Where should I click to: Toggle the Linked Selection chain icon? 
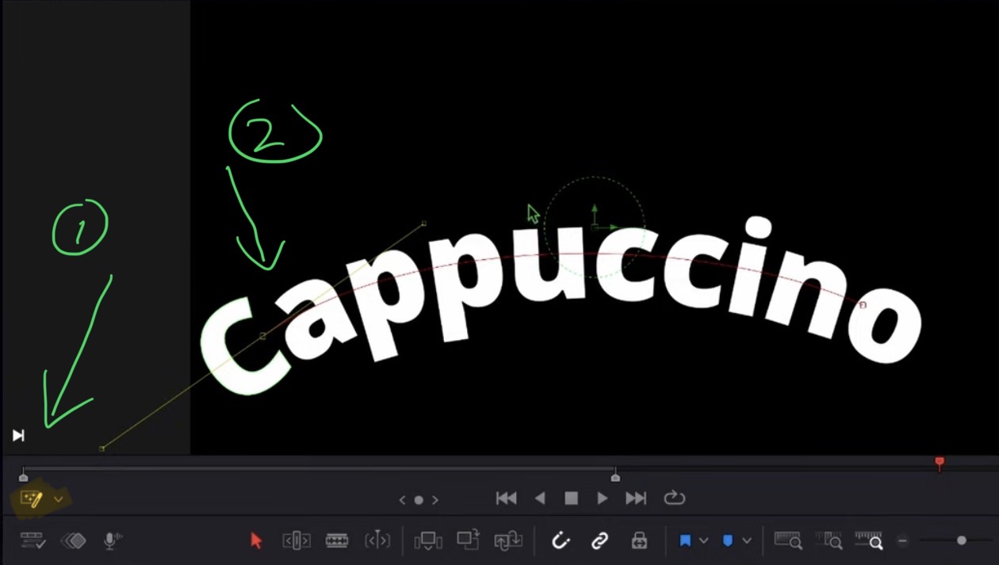(x=599, y=540)
